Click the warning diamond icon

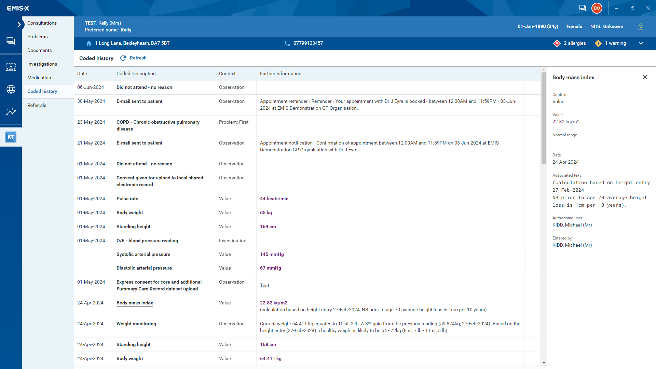pyautogui.click(x=598, y=43)
